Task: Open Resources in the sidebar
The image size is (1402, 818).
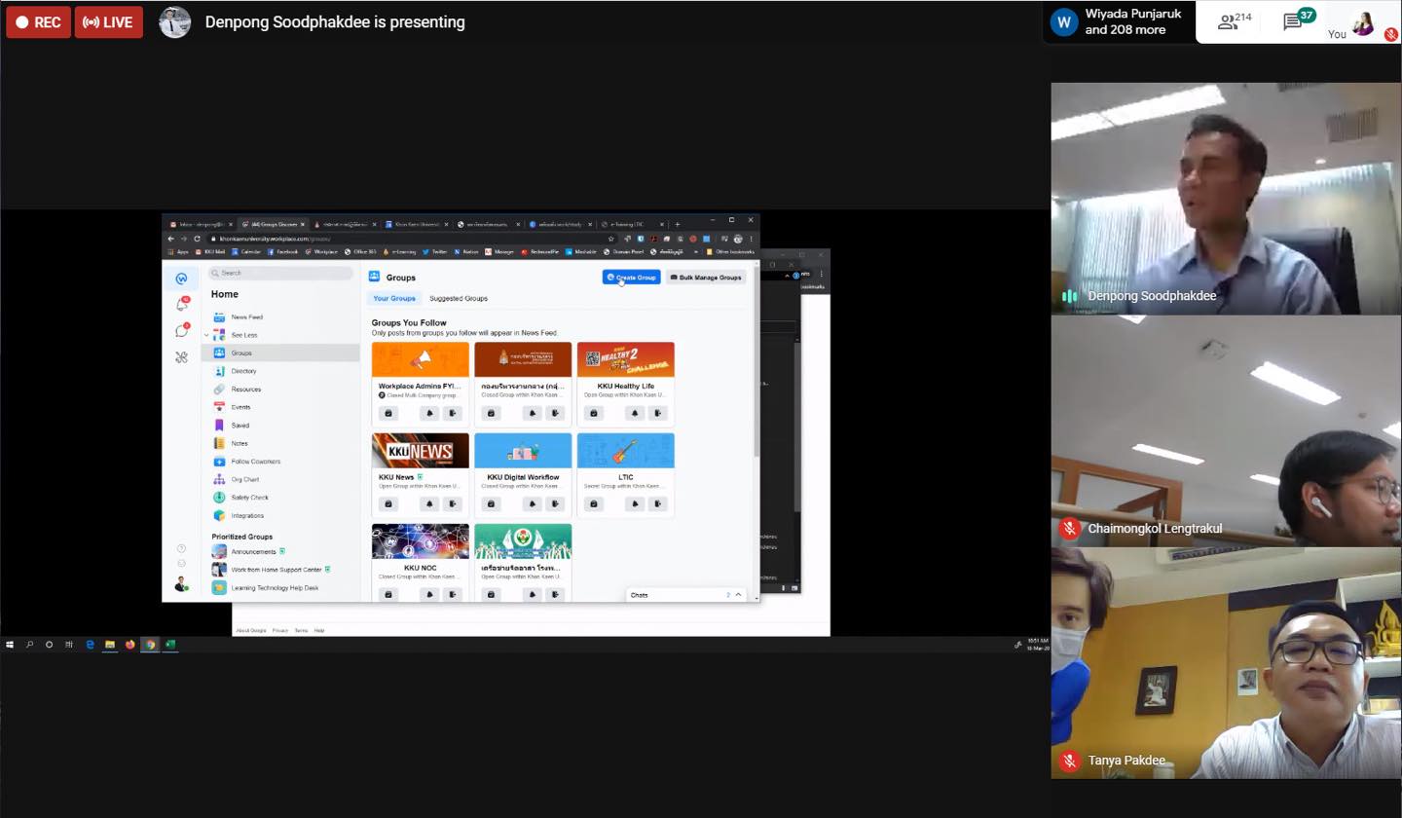Action: point(280,389)
